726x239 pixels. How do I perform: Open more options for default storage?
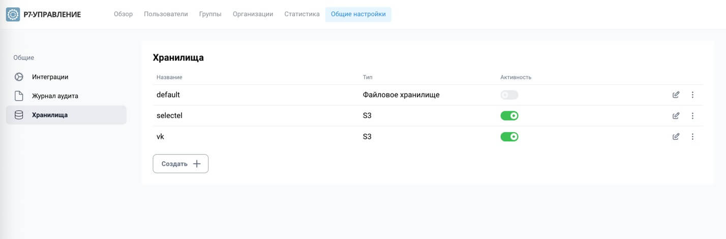pos(692,95)
